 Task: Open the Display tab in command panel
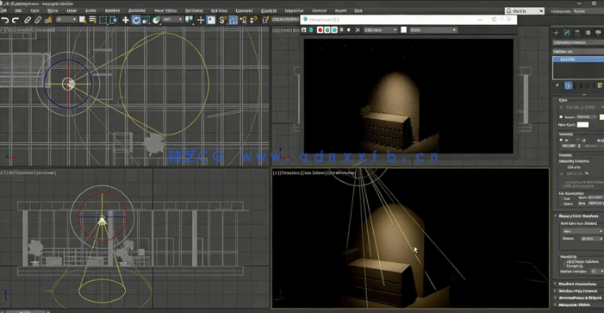(x=598, y=33)
